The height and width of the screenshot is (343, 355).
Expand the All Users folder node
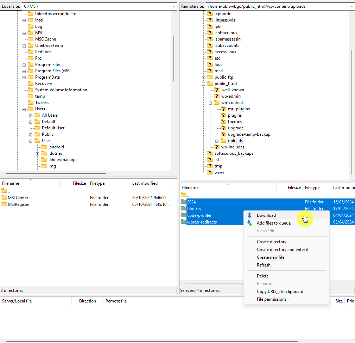tap(31, 116)
